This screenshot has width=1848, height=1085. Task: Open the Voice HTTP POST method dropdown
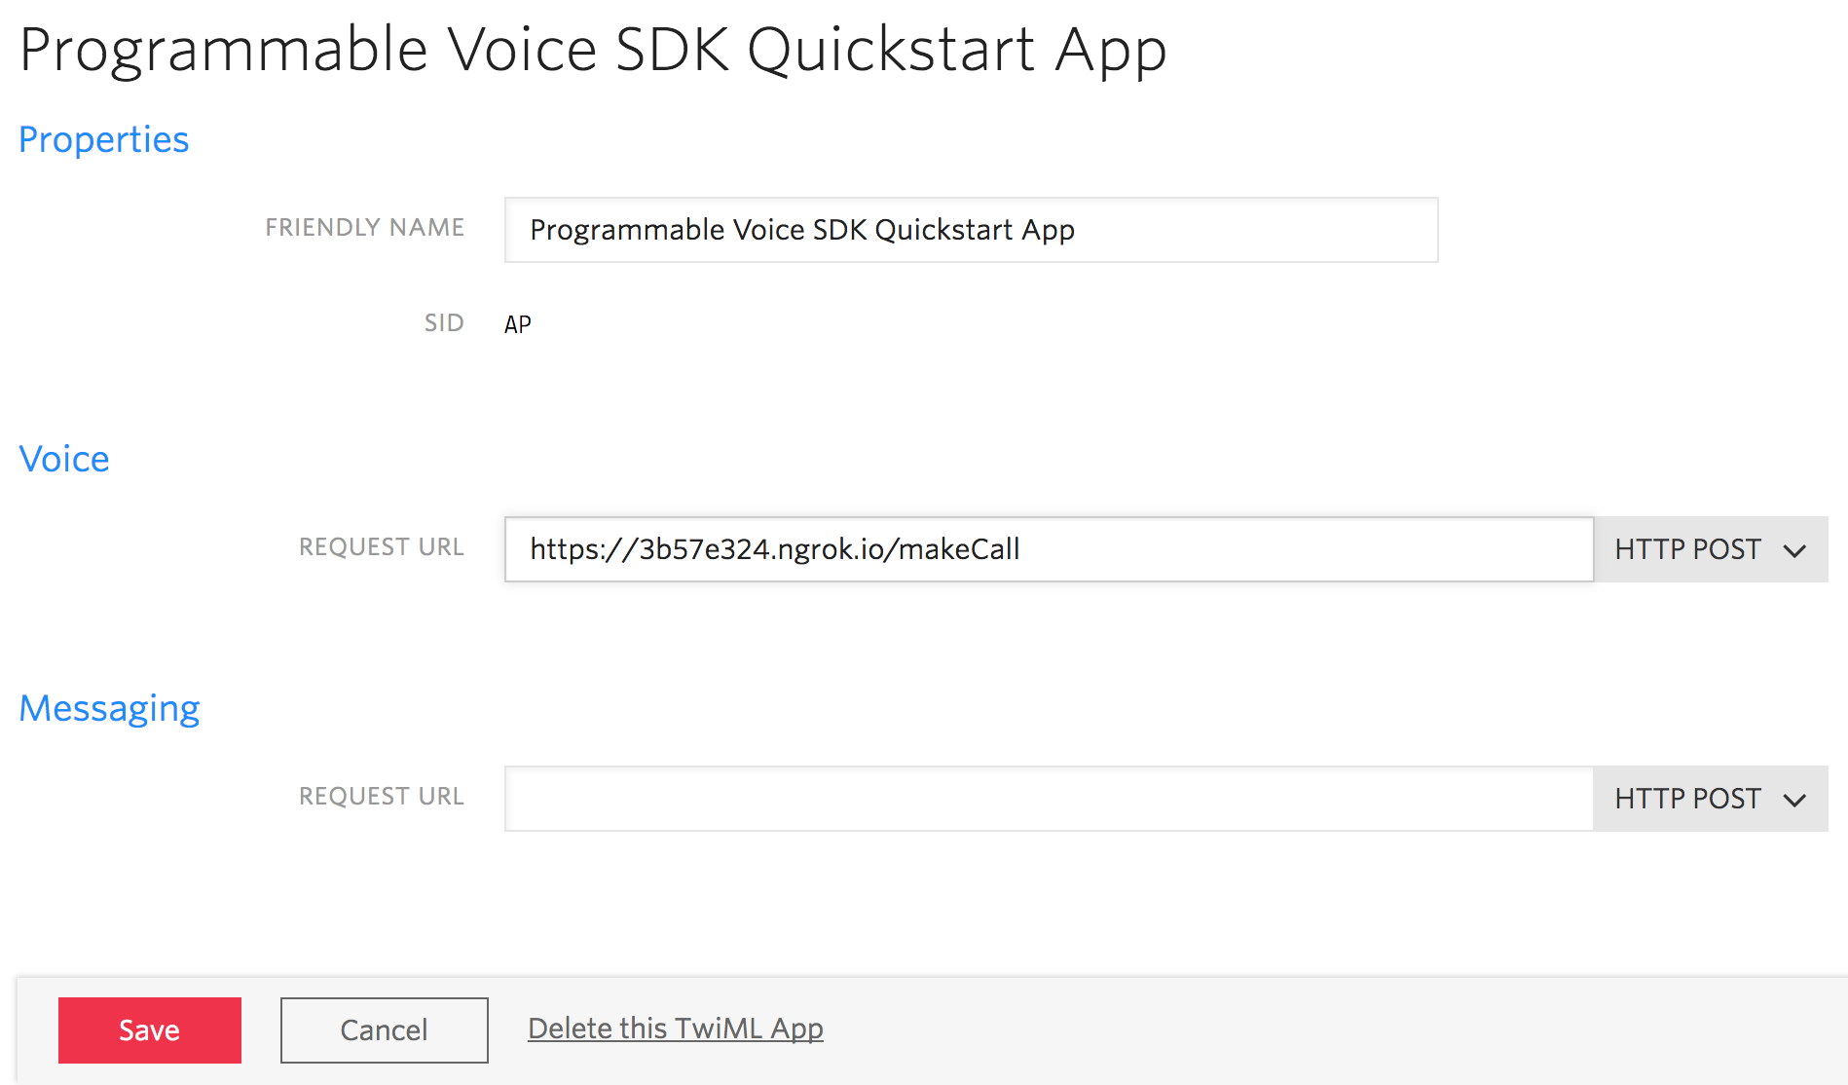click(x=1711, y=549)
